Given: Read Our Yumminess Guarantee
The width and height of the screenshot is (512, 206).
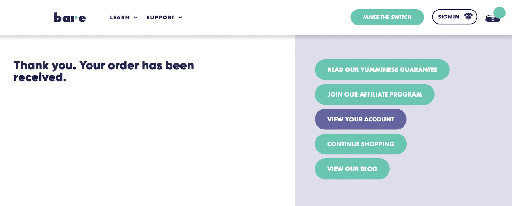Looking at the screenshot, I should coord(382,70).
